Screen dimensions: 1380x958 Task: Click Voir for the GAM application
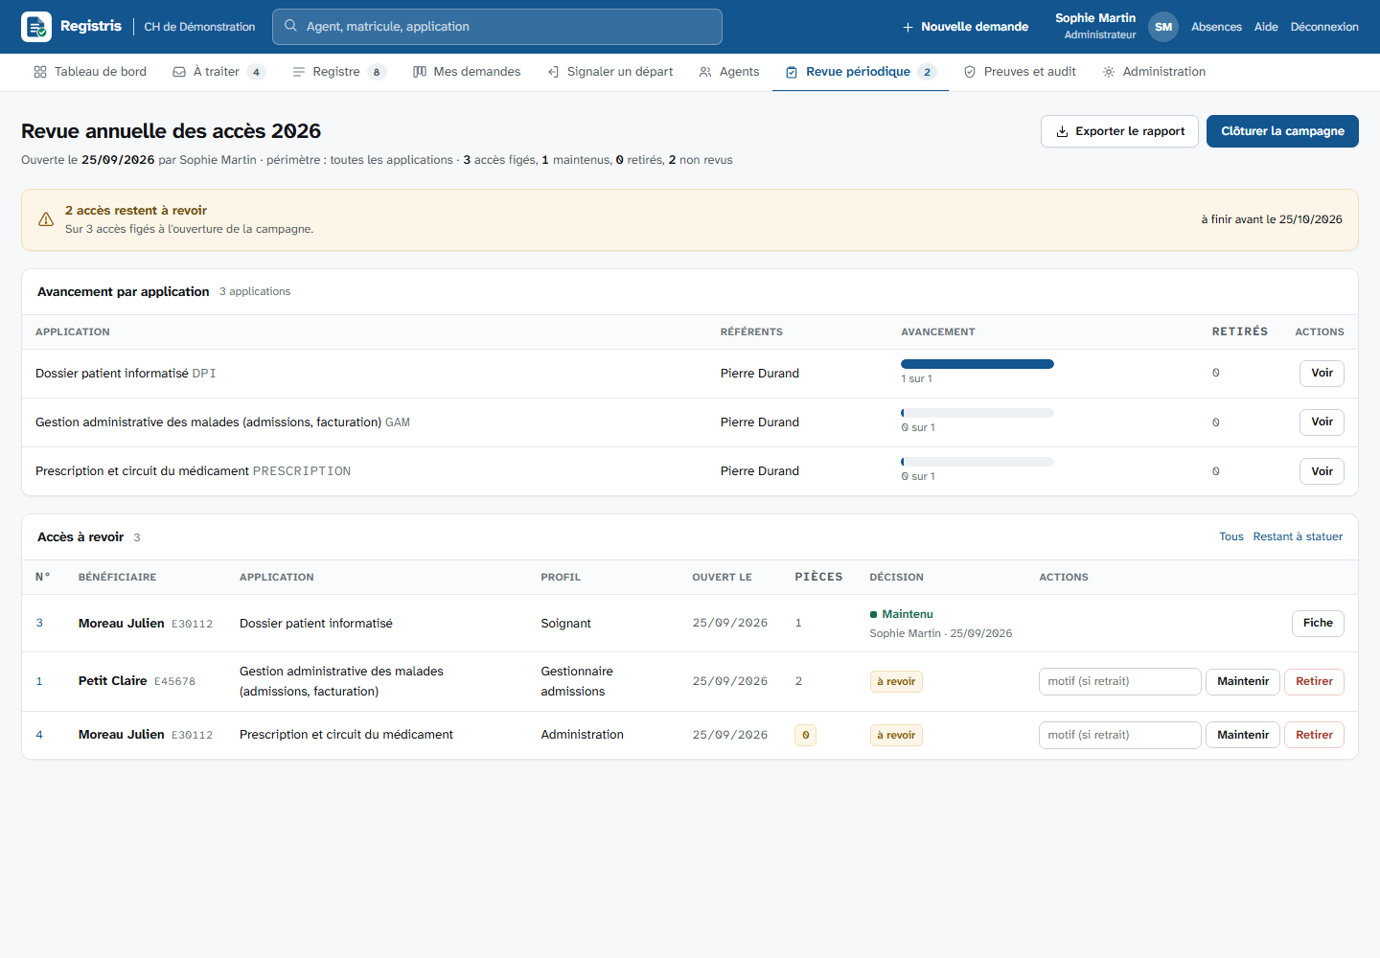(x=1322, y=422)
